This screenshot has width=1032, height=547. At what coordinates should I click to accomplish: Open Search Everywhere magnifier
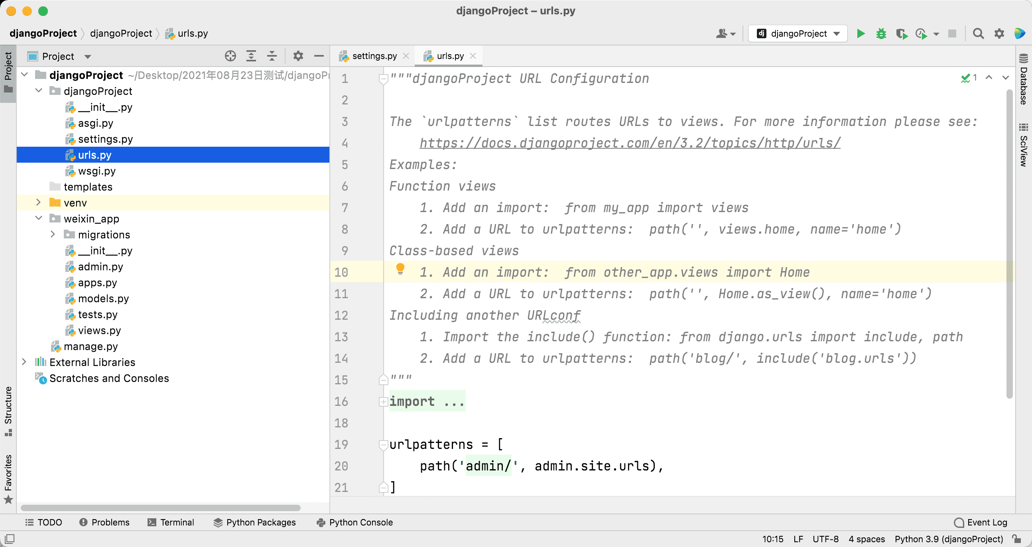978,33
